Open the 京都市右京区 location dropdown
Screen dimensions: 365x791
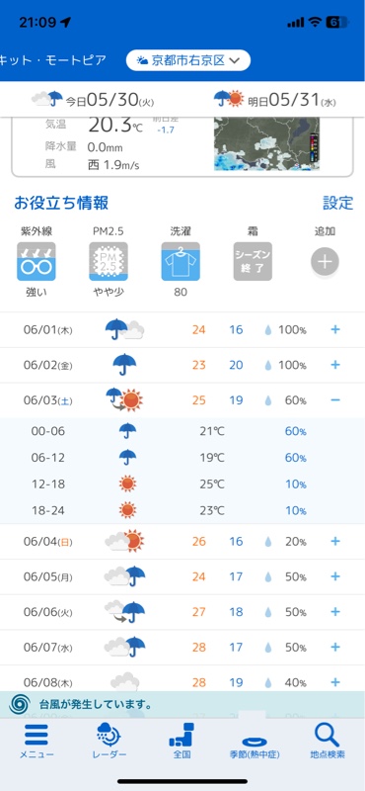coord(188,60)
